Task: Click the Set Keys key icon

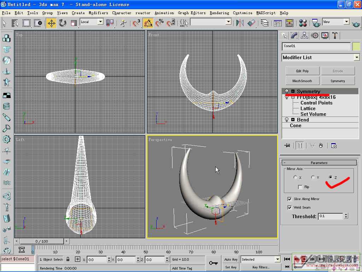Action: (x=213, y=263)
